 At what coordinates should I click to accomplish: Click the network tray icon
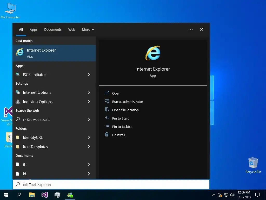(x=226, y=195)
